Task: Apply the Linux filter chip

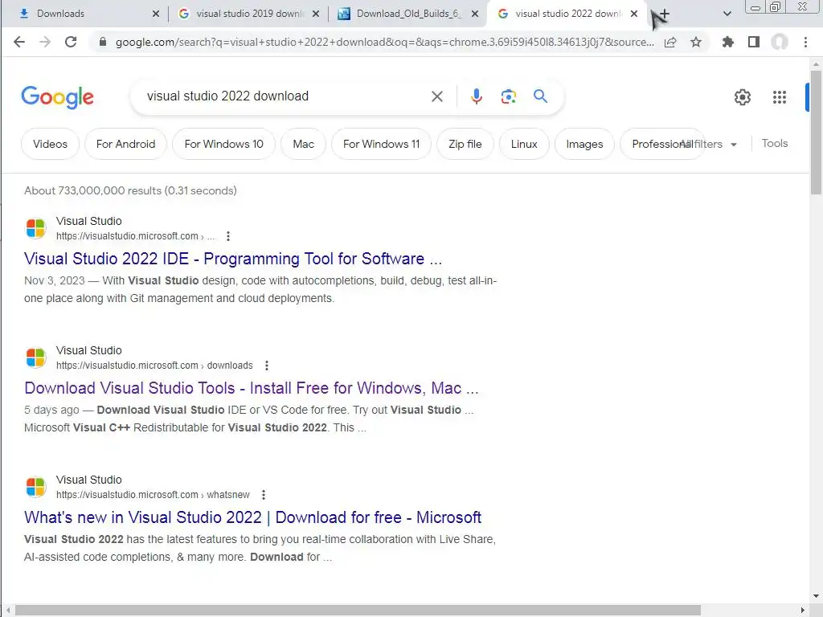Action: click(x=524, y=144)
